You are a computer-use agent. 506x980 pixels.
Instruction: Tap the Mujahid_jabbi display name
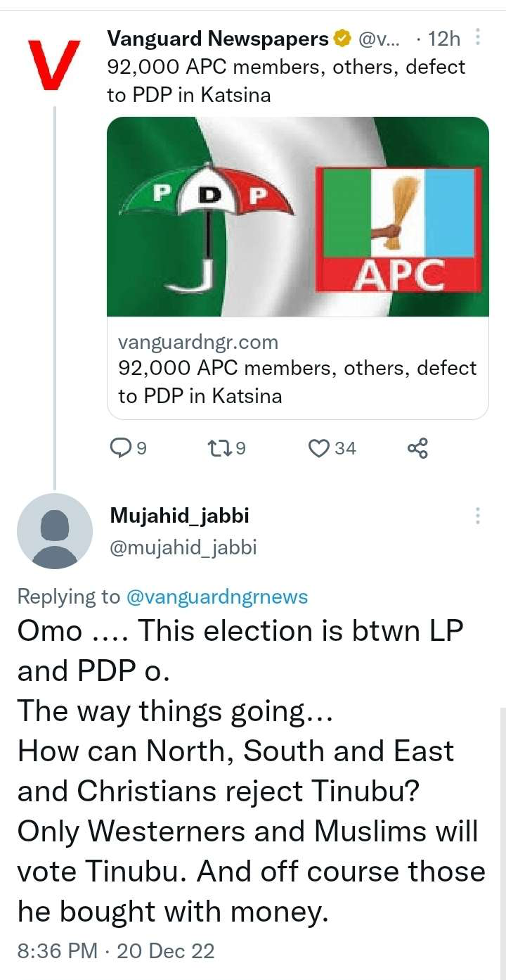179,516
